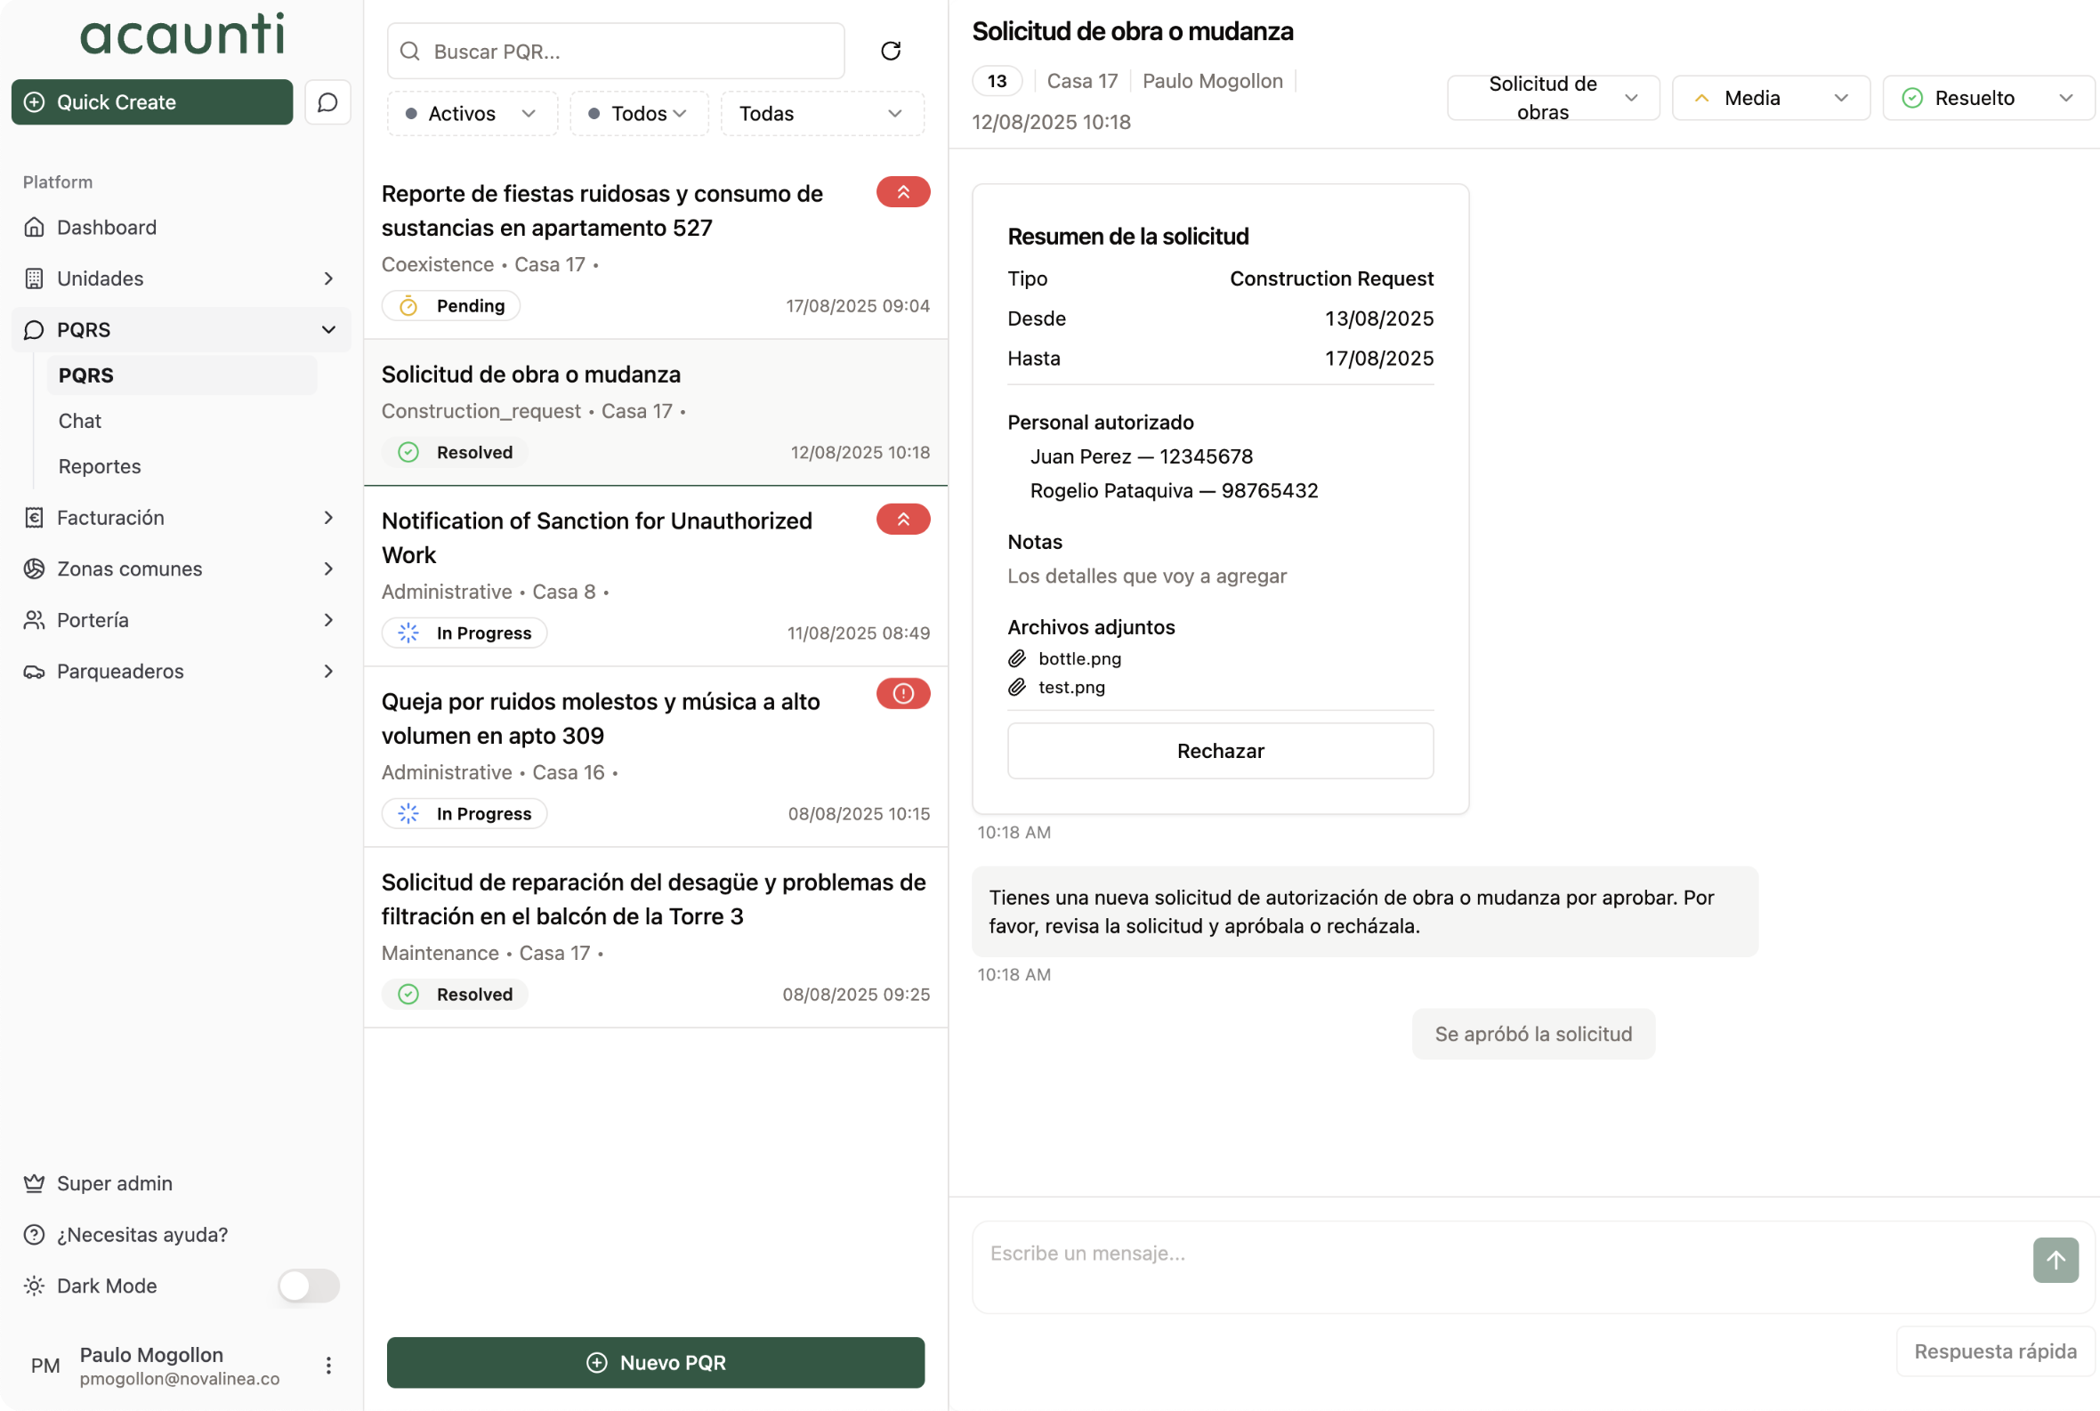Click the Zonas comunes icon in sidebar
The height and width of the screenshot is (1411, 2100).
[x=34, y=568]
